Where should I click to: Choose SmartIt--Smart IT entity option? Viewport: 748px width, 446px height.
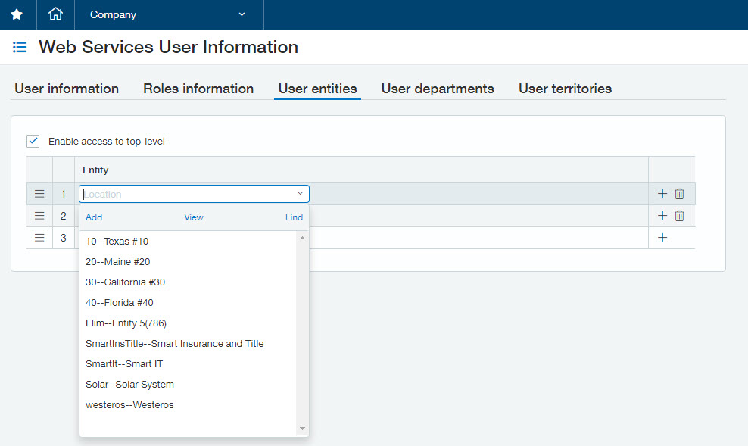[124, 364]
